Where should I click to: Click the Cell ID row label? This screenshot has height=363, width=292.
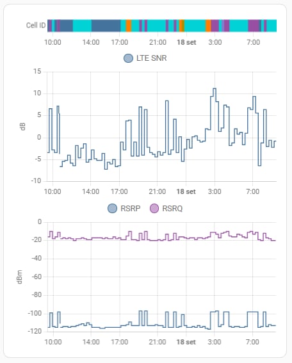click(x=36, y=25)
